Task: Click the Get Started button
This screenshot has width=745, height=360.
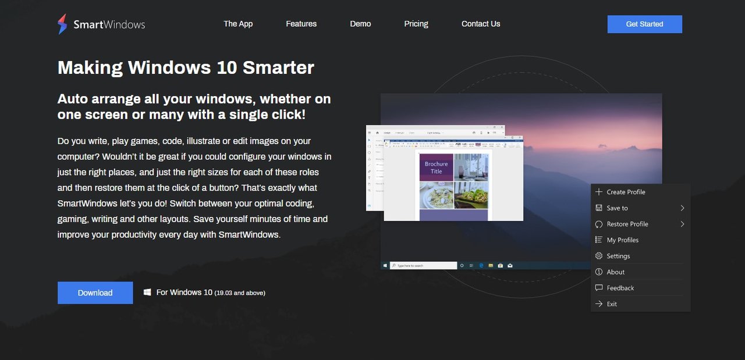Action: pyautogui.click(x=645, y=24)
